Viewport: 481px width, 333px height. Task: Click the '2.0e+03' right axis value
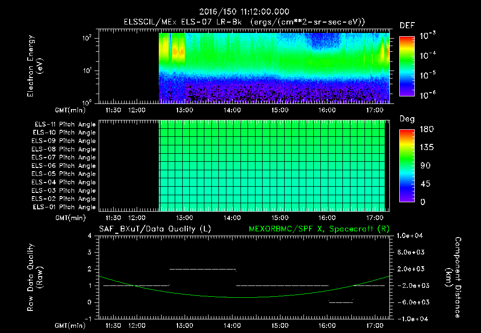point(411,269)
